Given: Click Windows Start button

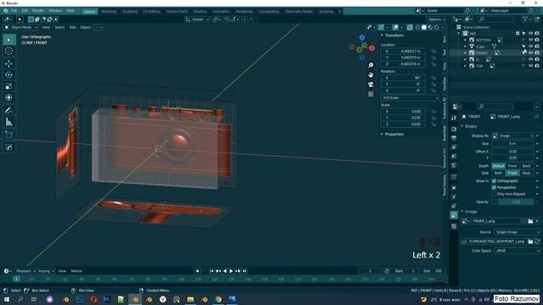Looking at the screenshot, I should point(6,299).
